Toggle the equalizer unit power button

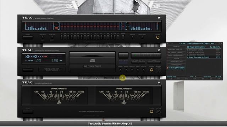pyautogui.click(x=28, y=37)
